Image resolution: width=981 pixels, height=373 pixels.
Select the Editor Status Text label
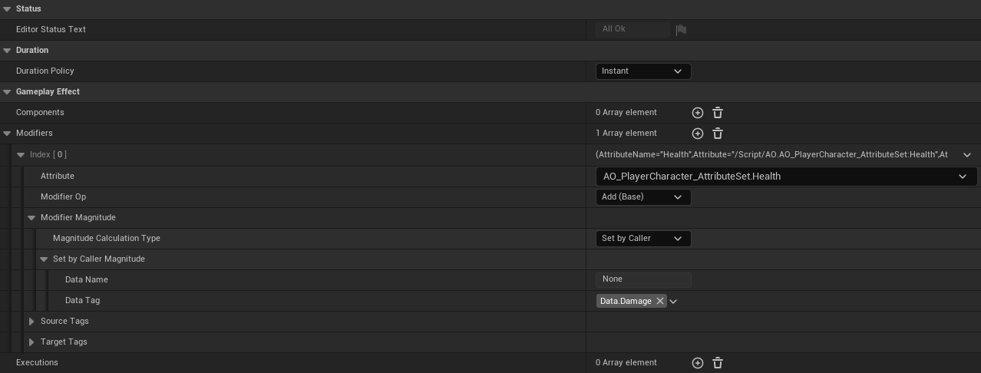(51, 29)
